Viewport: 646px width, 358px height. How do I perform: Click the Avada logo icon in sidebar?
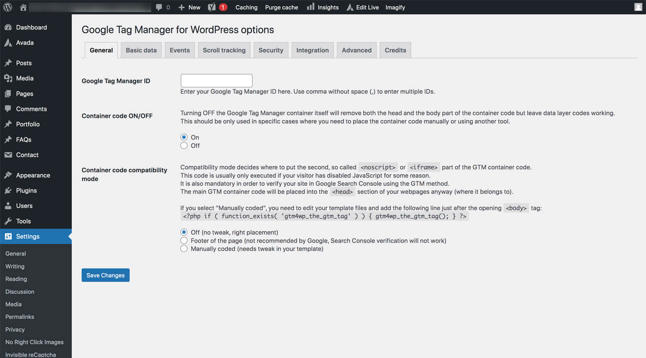tap(8, 43)
